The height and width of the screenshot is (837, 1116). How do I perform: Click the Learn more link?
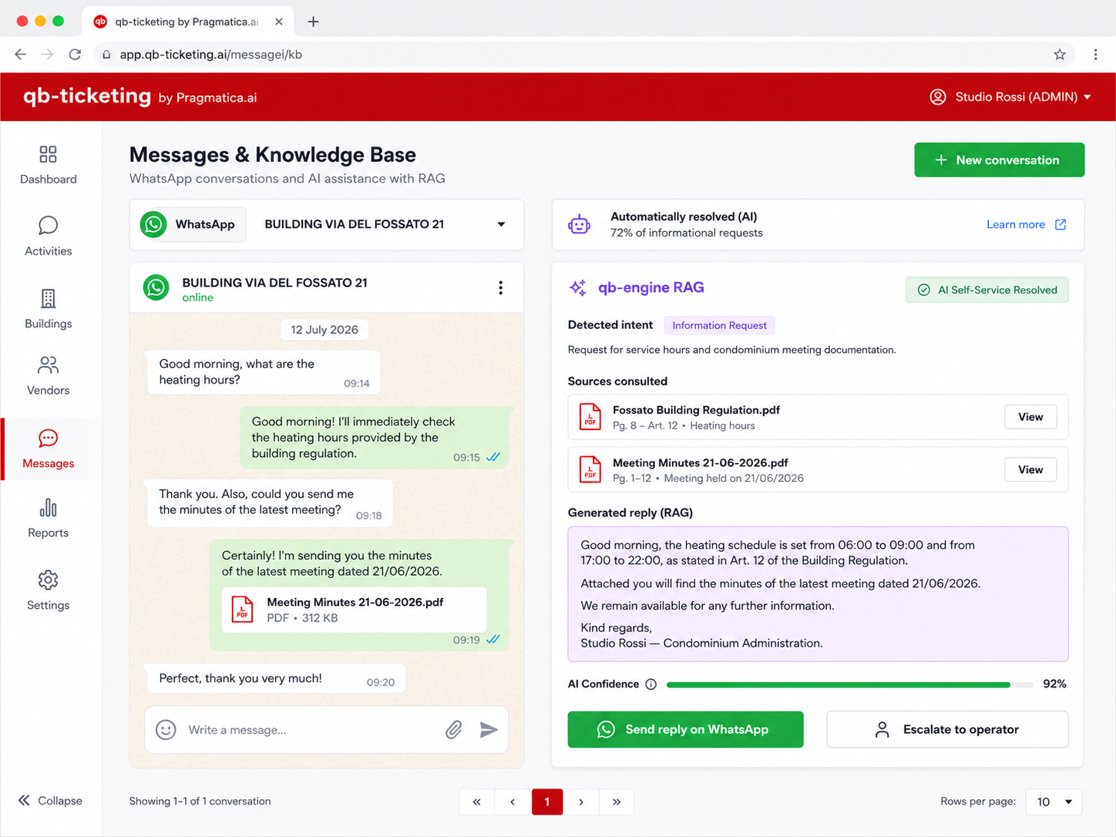1026,224
